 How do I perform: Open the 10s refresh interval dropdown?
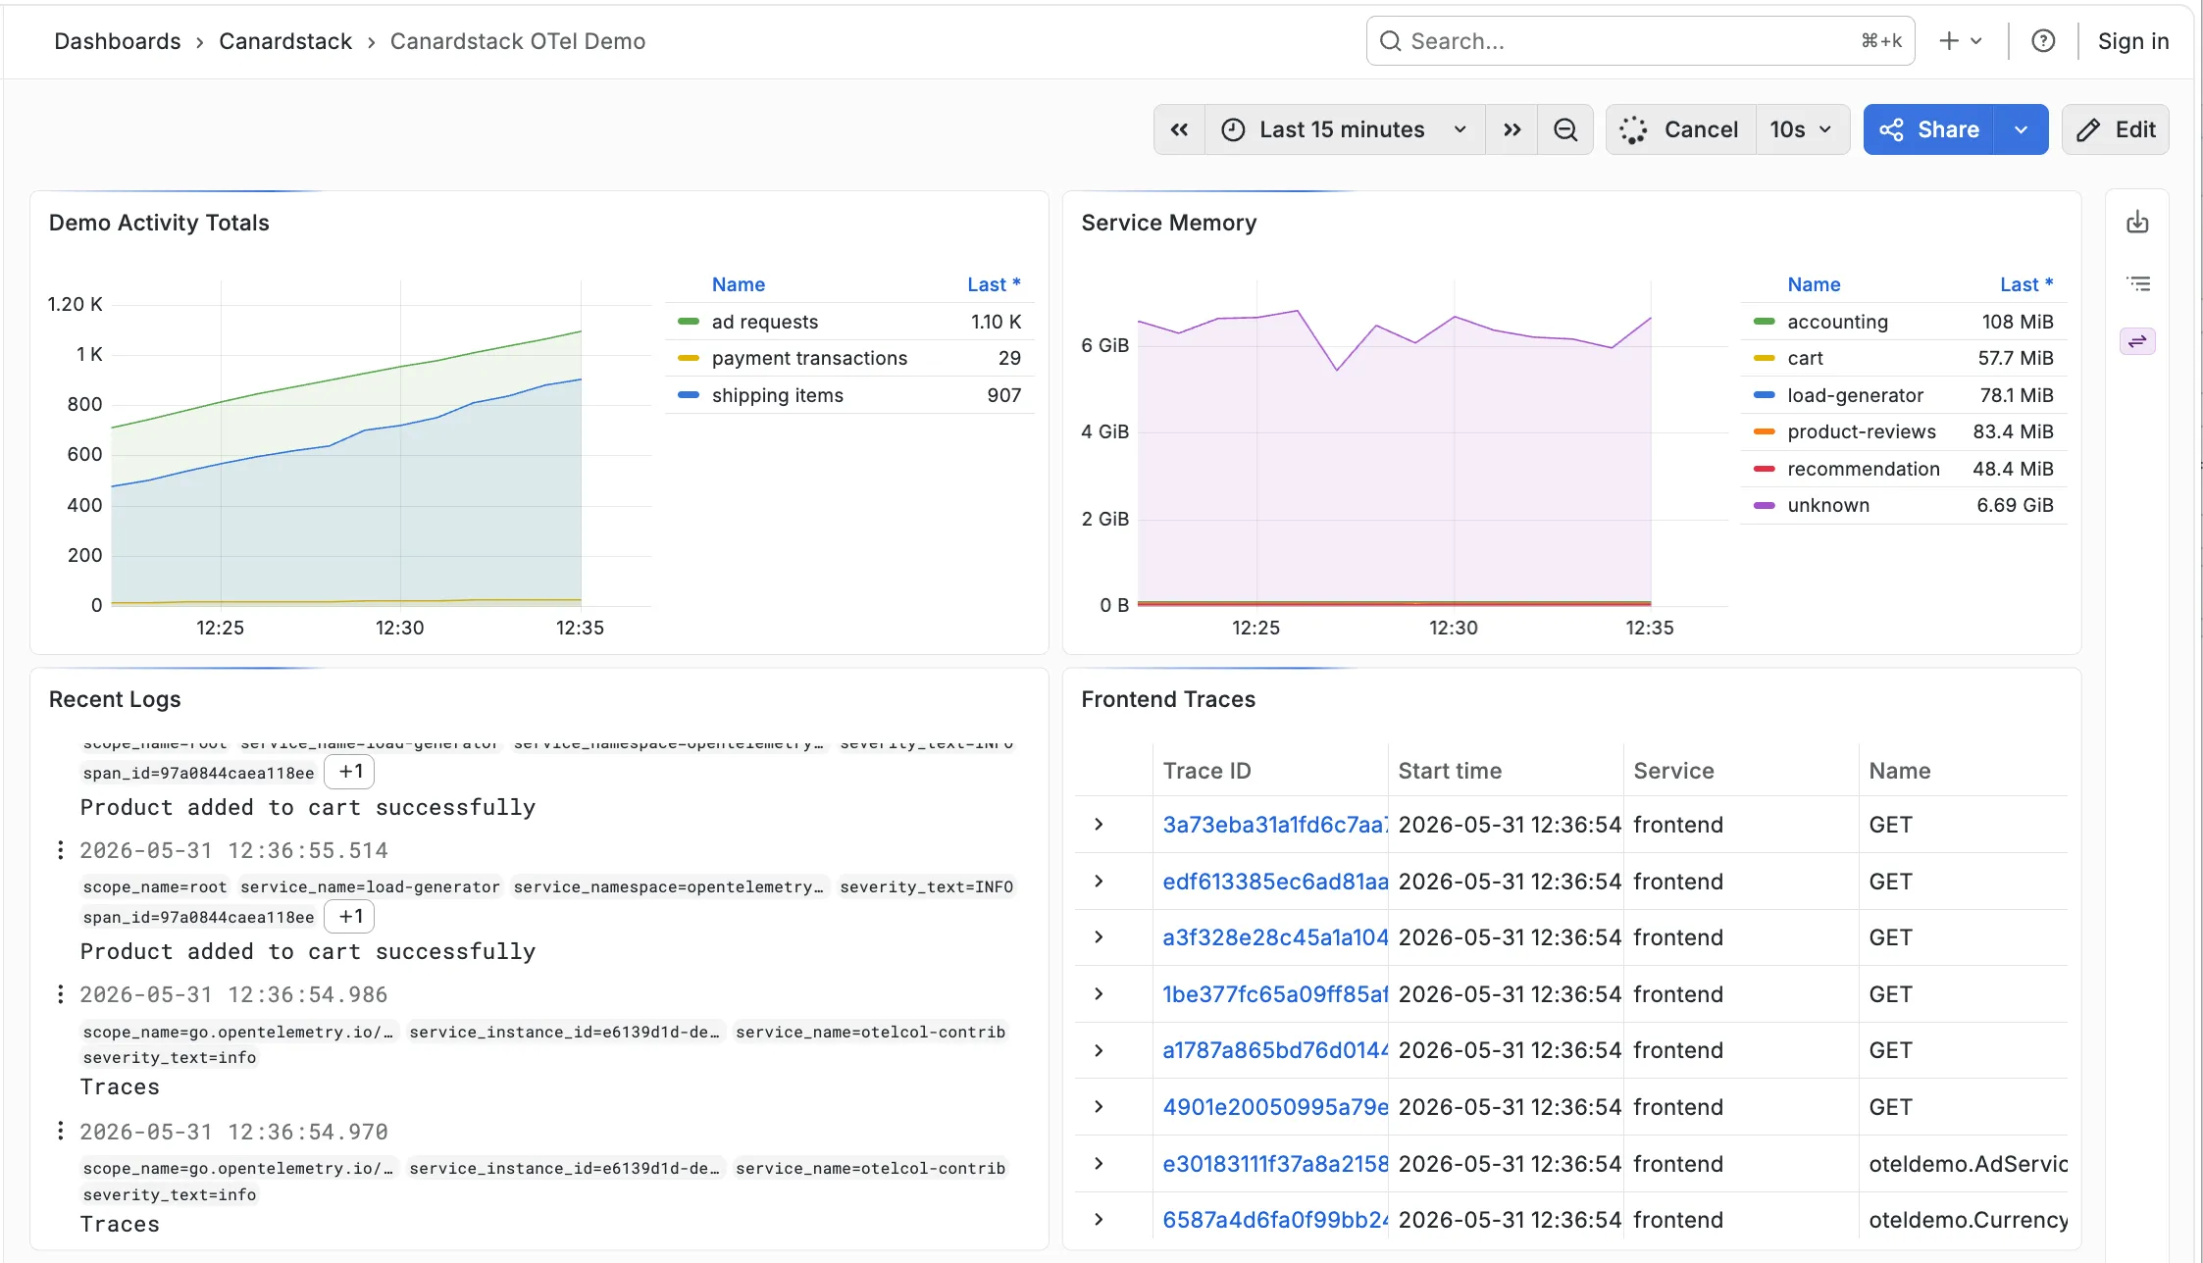click(x=1802, y=129)
